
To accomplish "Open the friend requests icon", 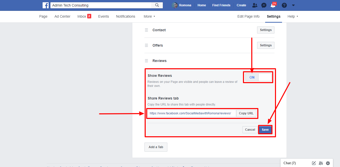I will (x=255, y=5).
